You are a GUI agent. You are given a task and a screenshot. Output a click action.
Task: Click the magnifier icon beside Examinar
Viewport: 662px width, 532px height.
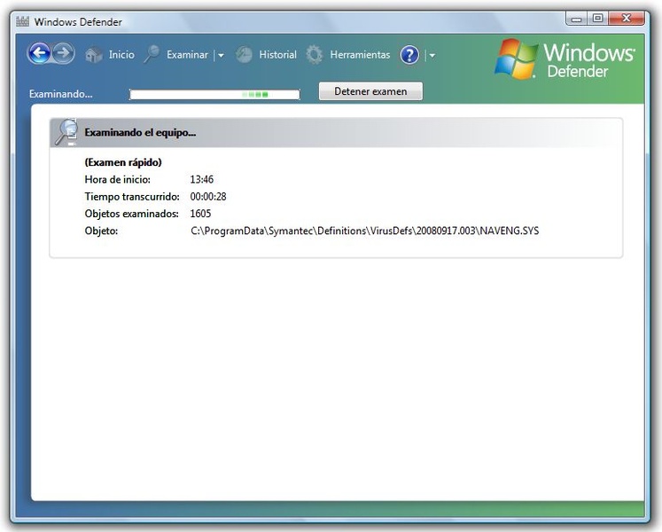tap(152, 55)
